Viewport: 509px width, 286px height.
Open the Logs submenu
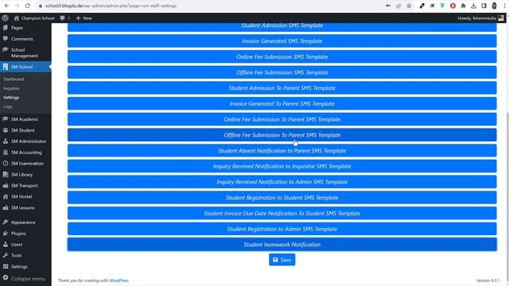[x=8, y=106]
